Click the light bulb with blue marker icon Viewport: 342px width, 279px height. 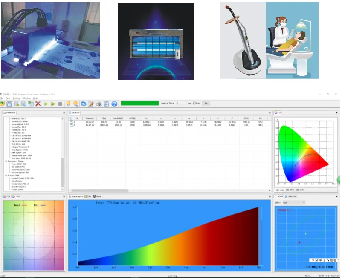(x=75, y=104)
